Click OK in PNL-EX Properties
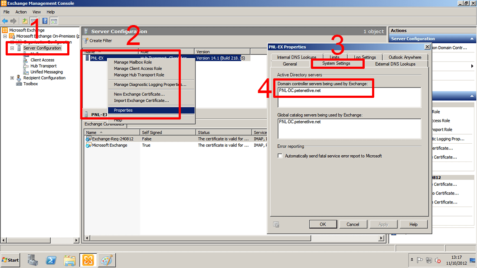This screenshot has width=477, height=268. click(323, 224)
